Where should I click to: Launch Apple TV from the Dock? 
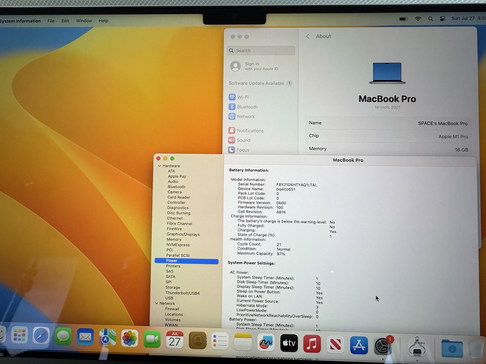[289, 343]
